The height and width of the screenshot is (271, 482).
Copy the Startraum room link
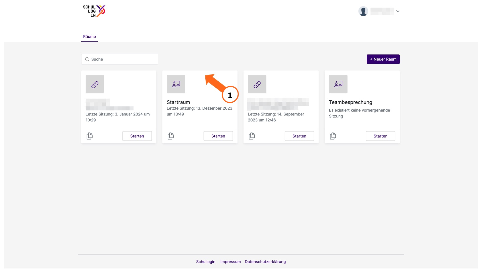(x=171, y=136)
